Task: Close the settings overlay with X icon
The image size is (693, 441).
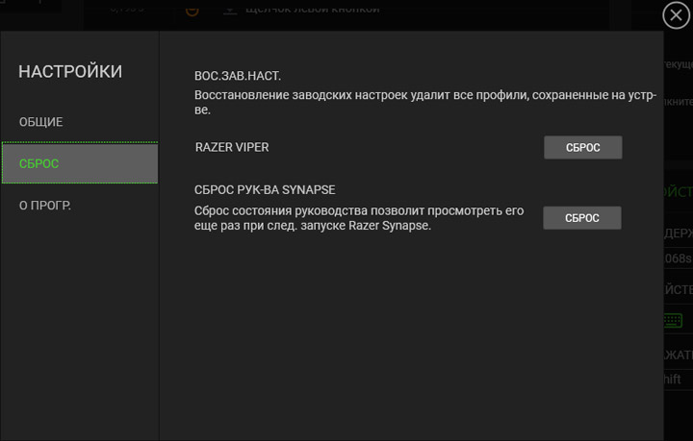Action: (676, 15)
